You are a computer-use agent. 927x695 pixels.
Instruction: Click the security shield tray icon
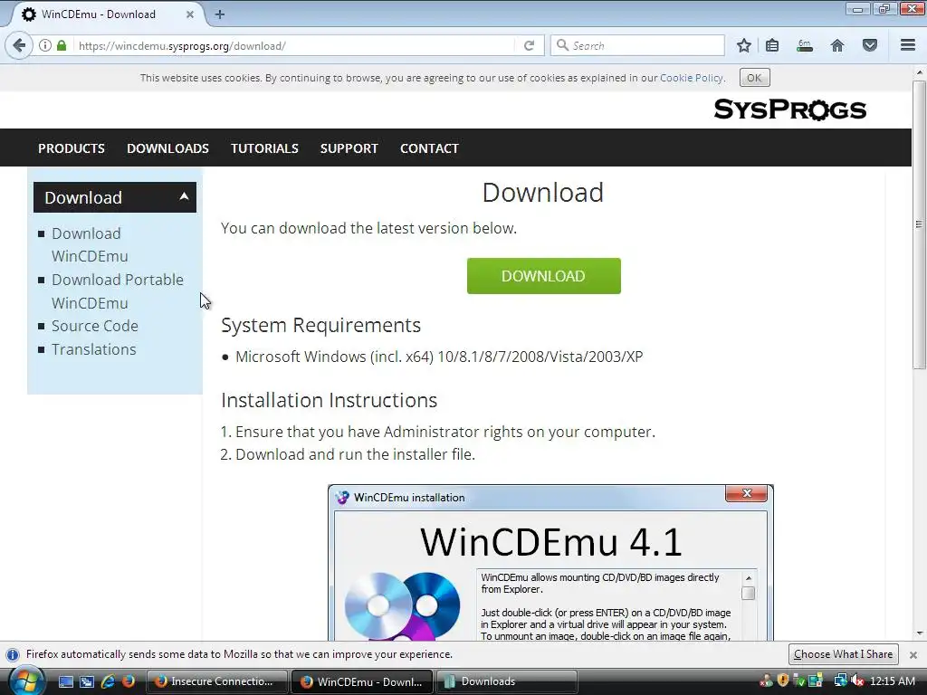pyautogui.click(x=783, y=681)
